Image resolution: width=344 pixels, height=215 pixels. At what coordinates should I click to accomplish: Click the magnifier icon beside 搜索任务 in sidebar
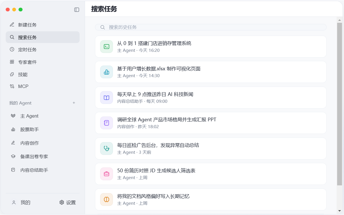(x=12, y=37)
